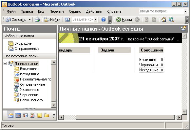Click the greyed Forward arrow icon

[137, 20]
